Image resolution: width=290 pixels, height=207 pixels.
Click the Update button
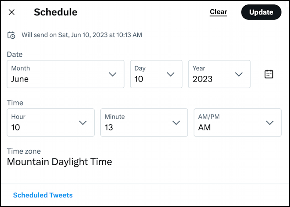pyautogui.click(x=261, y=12)
